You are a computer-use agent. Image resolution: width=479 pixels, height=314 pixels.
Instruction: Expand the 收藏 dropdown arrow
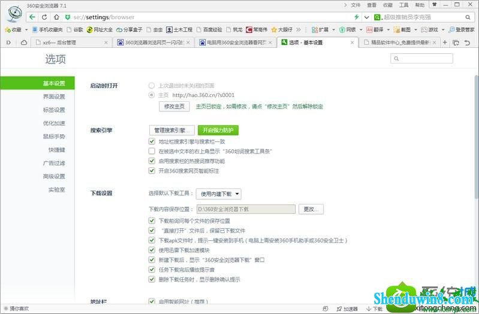click(26, 29)
